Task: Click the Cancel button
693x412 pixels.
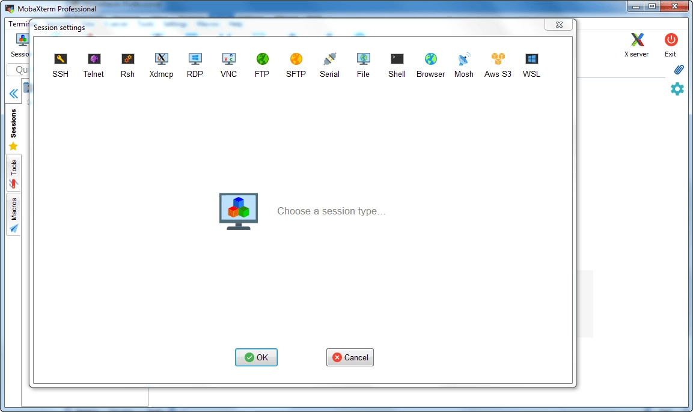Action: (x=350, y=357)
